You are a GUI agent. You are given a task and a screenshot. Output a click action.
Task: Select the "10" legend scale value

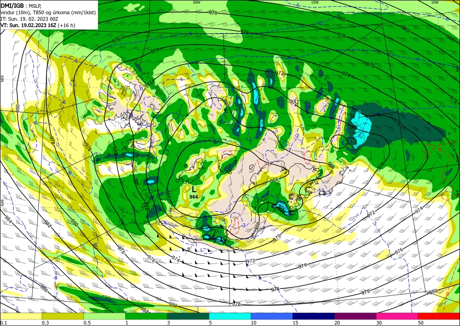[x=253, y=323]
